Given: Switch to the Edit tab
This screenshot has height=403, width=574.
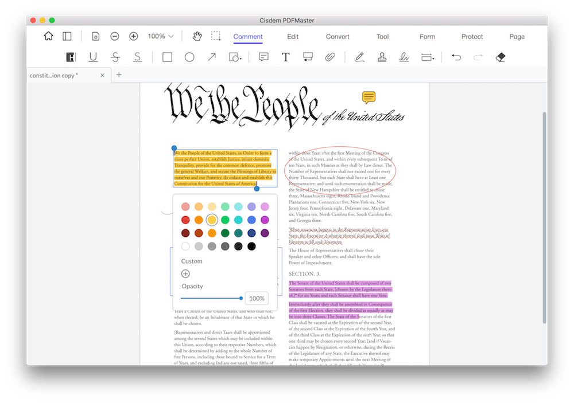Looking at the screenshot, I should point(293,37).
